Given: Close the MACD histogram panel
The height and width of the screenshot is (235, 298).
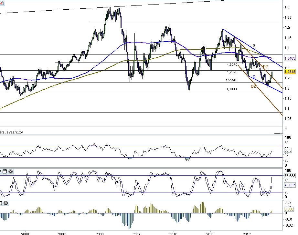Looking at the screenshot, I should point(6,203).
